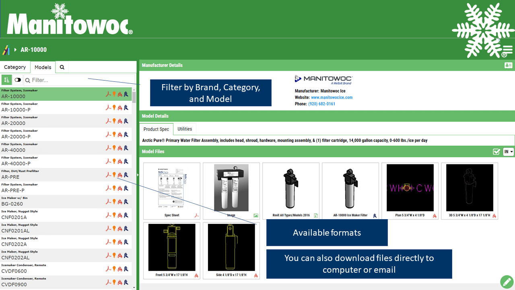Screen dimensions: 515x290
Task: Click the manufacturer contact card icon
Action: [x=508, y=65]
